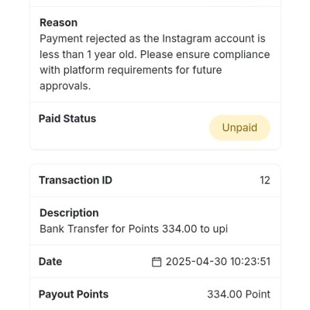This screenshot has width=310, height=310.
Task: Click the Reason heading
Action: tap(58, 22)
